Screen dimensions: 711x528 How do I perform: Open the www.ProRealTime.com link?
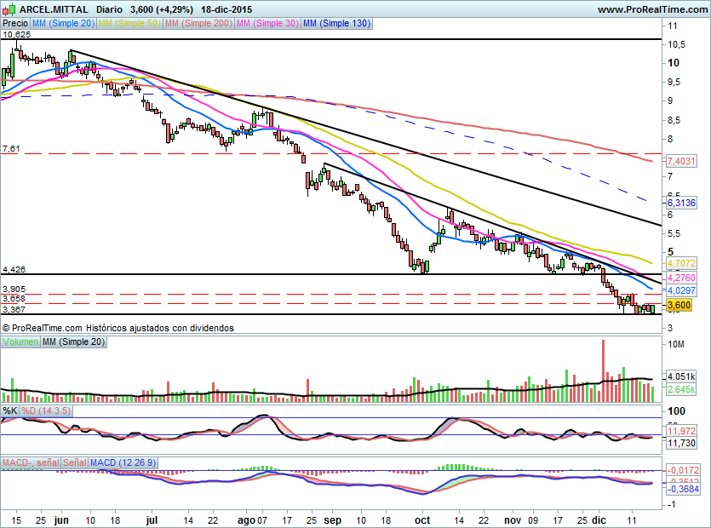tap(652, 9)
